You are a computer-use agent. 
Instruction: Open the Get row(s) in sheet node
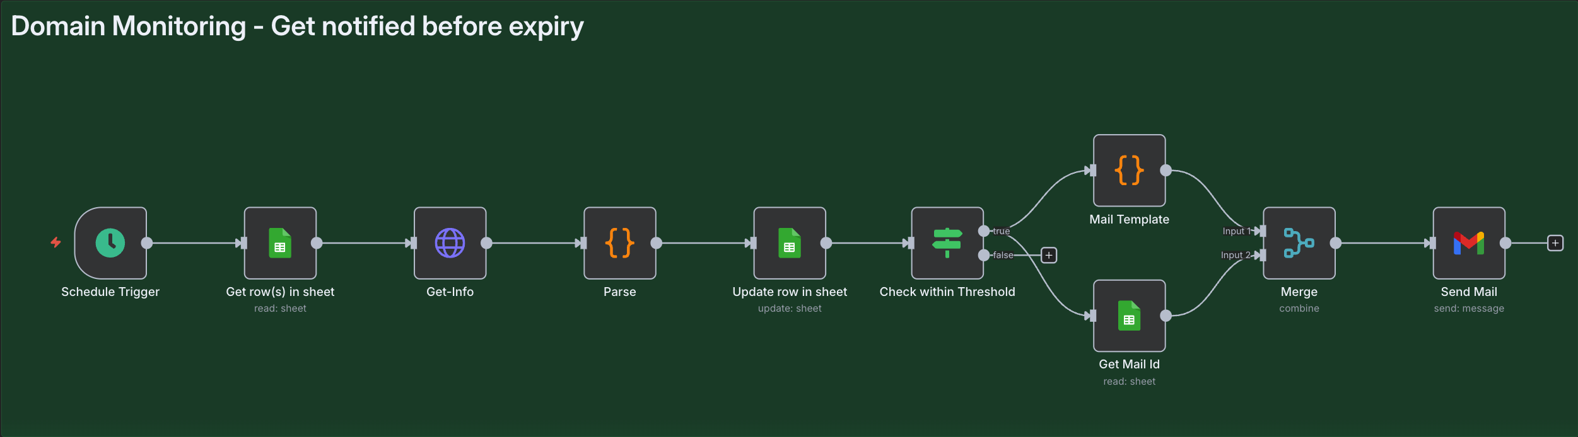[x=280, y=243]
